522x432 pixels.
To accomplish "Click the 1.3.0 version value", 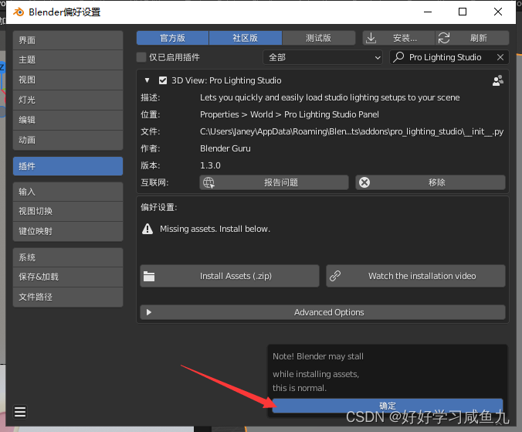I will click(210, 165).
